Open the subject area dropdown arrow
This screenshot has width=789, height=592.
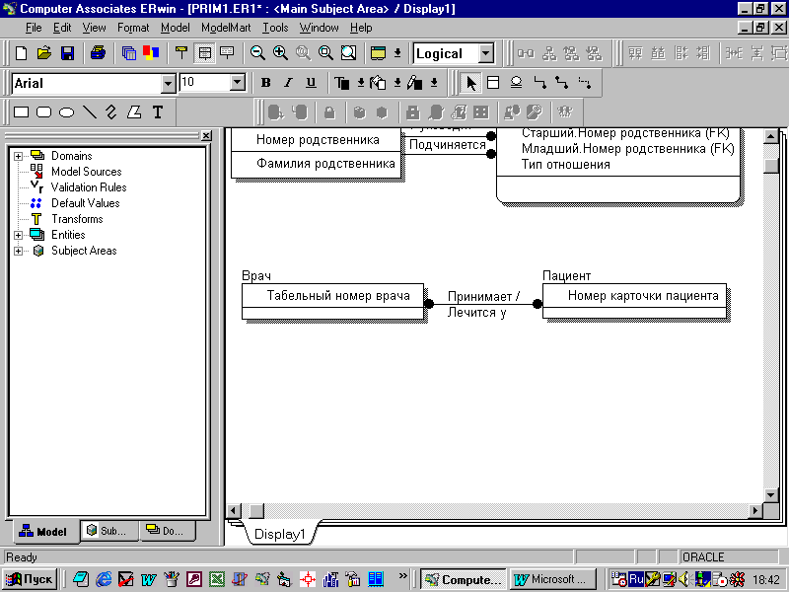pos(397,53)
